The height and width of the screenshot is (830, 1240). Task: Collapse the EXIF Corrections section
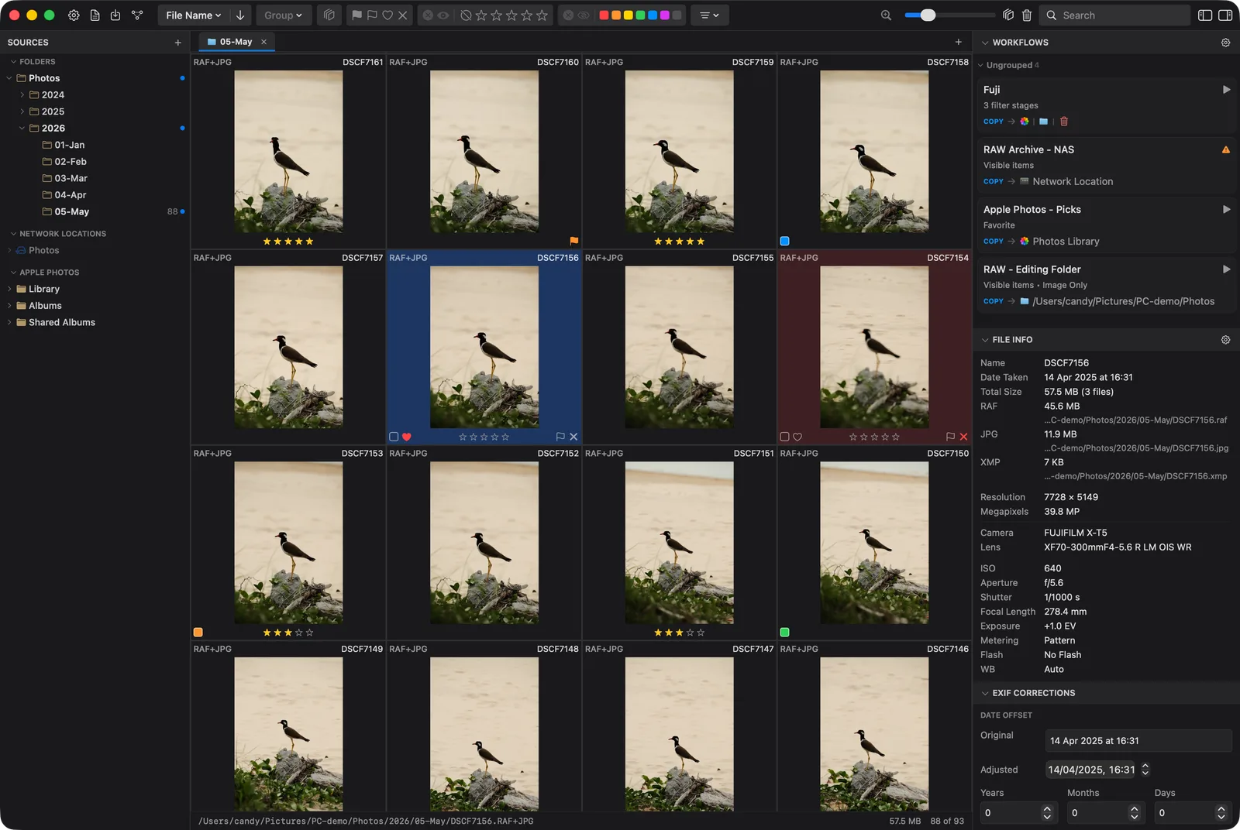coord(985,693)
